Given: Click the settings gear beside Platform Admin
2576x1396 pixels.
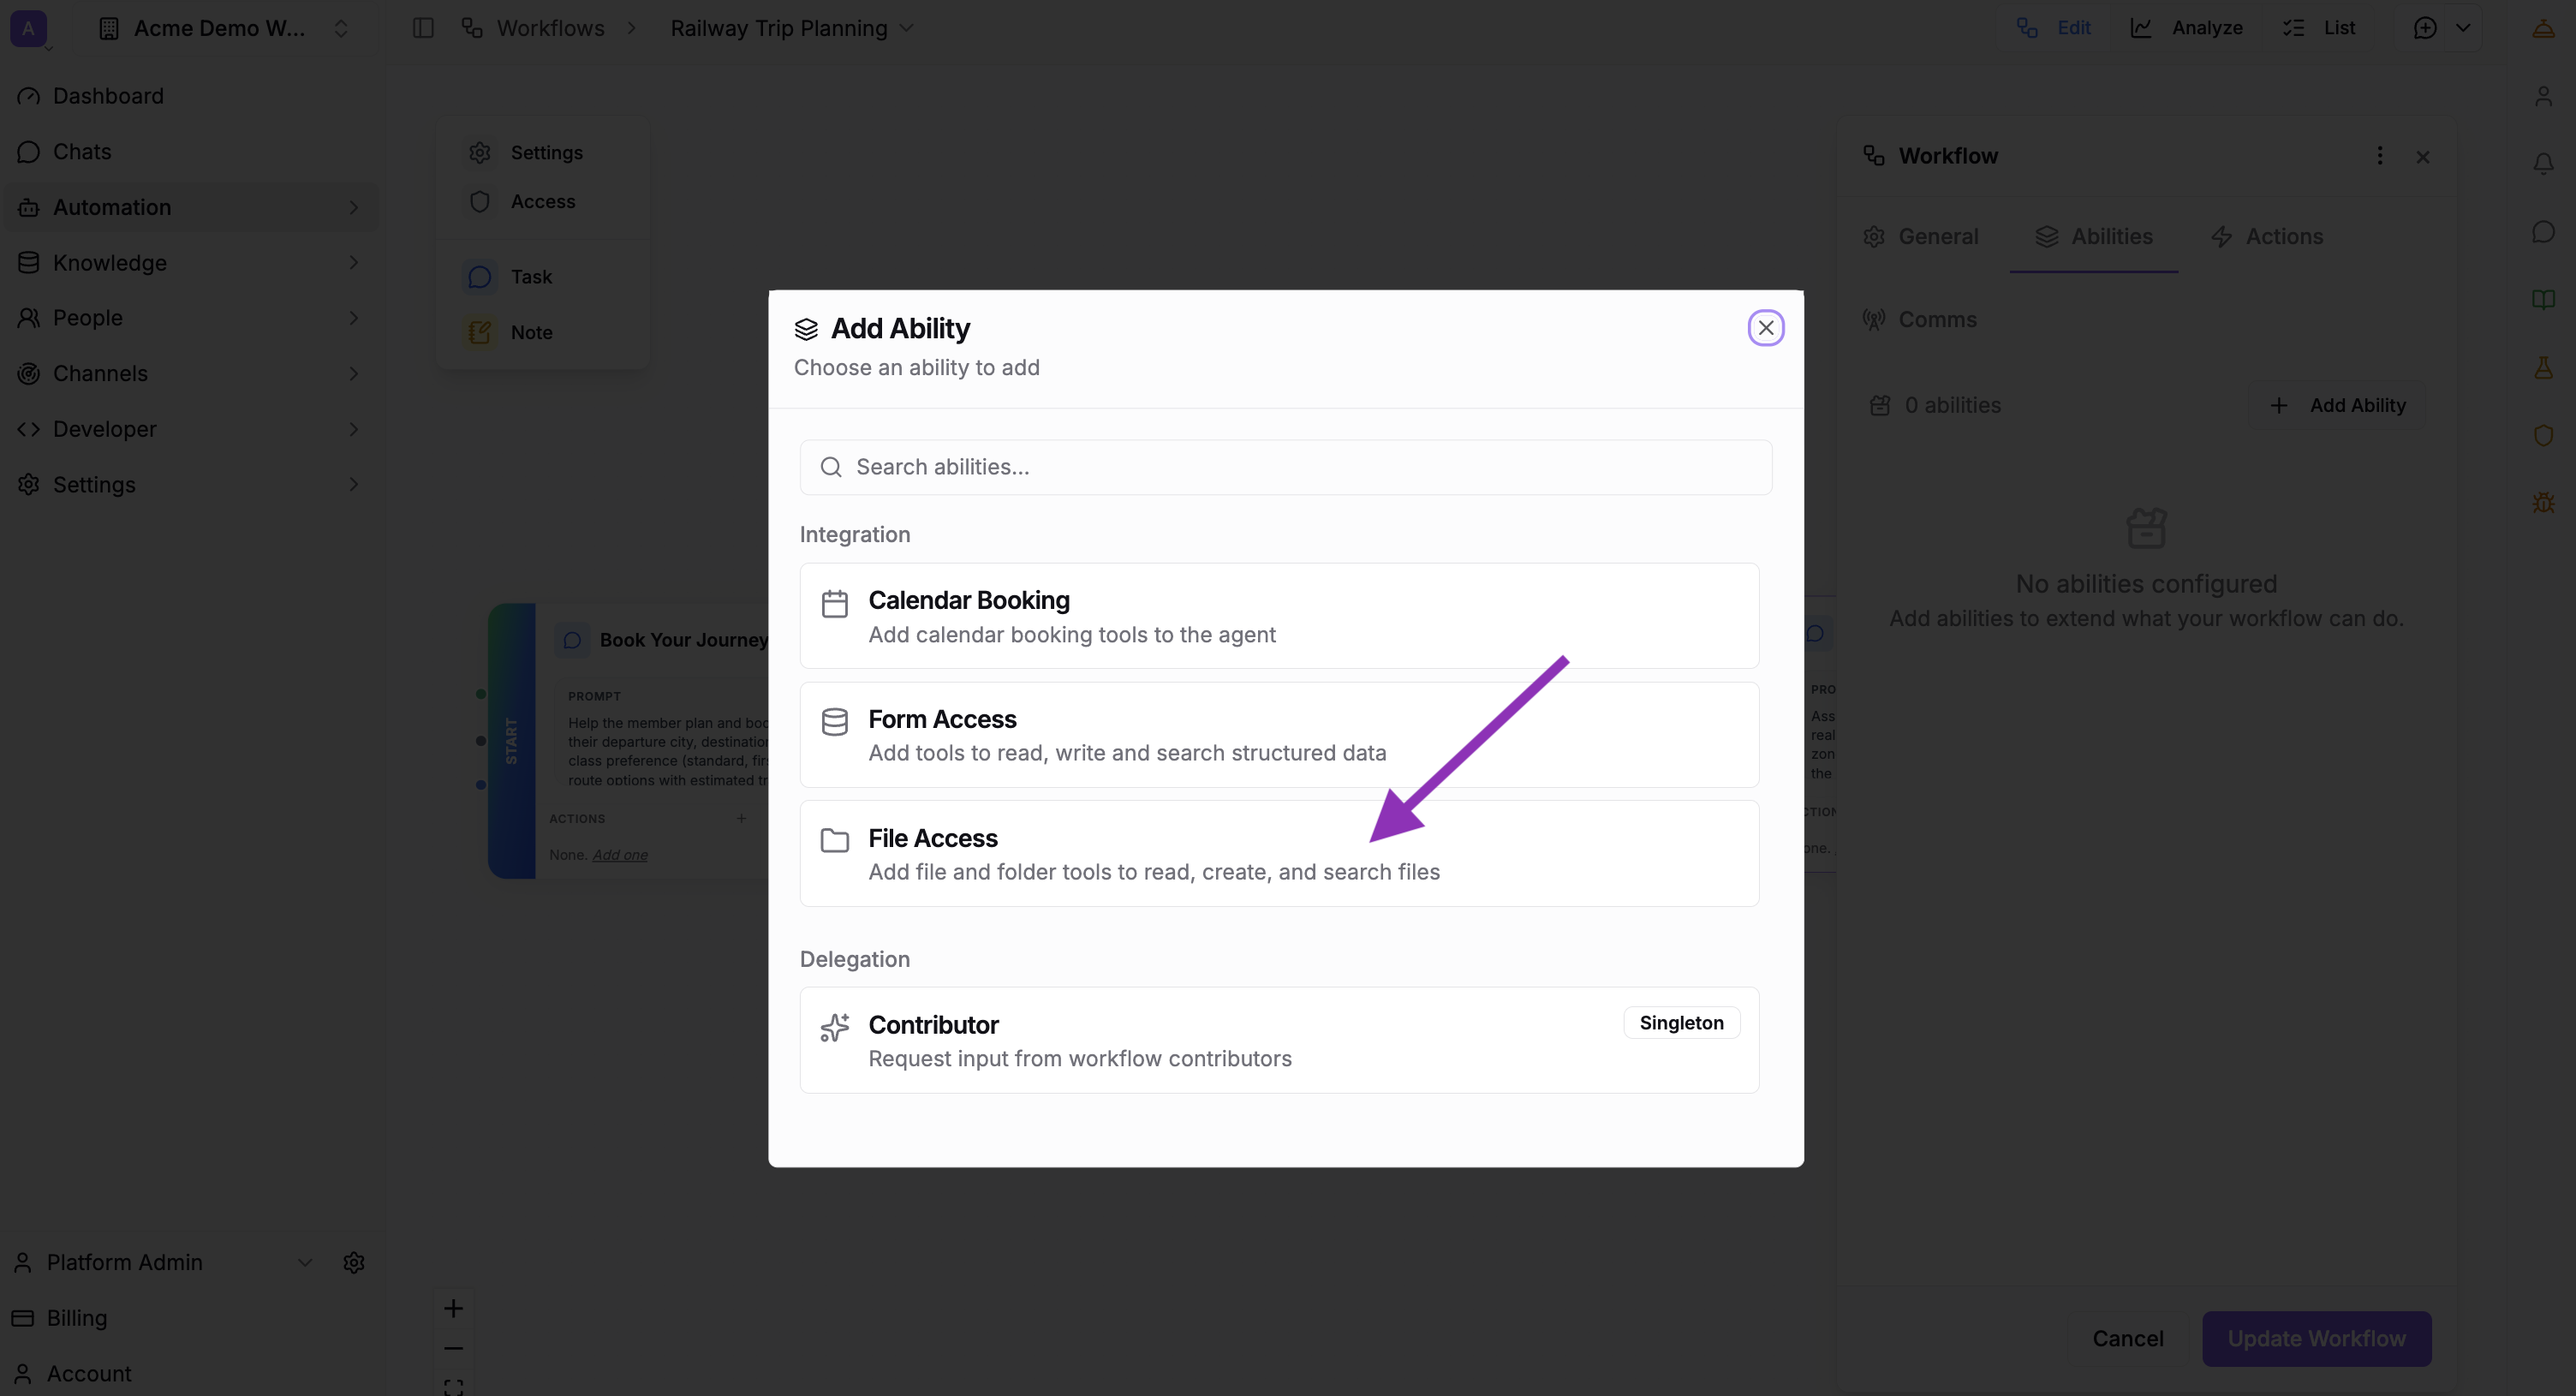Looking at the screenshot, I should click(354, 1262).
